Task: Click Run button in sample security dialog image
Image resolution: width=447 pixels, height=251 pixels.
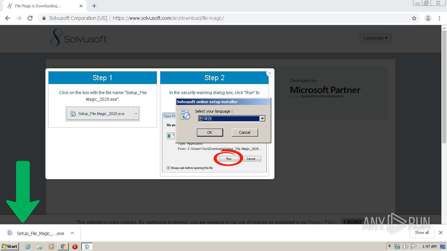Action: pos(229,159)
